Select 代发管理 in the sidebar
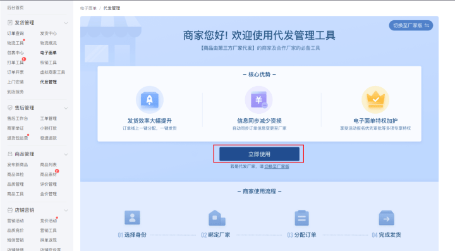 (x=49, y=82)
